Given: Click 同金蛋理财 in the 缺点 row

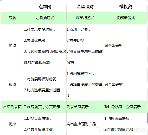Looking at the screenshot, I should click(114, 85).
